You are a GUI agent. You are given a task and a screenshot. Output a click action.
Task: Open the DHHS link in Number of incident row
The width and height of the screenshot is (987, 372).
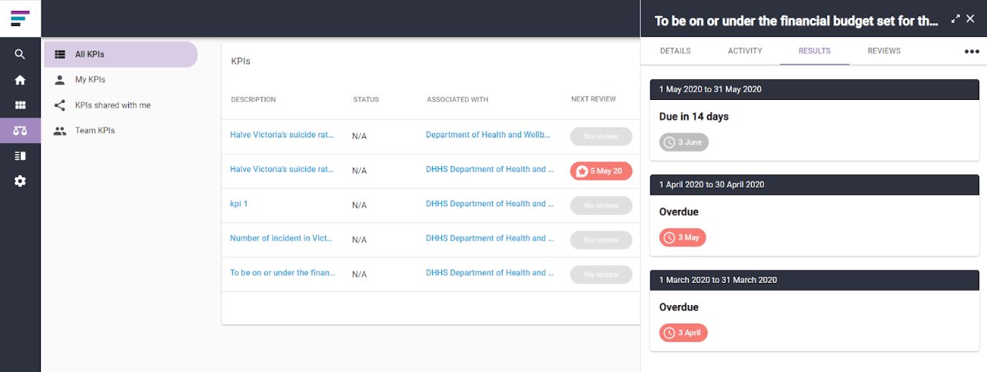490,238
